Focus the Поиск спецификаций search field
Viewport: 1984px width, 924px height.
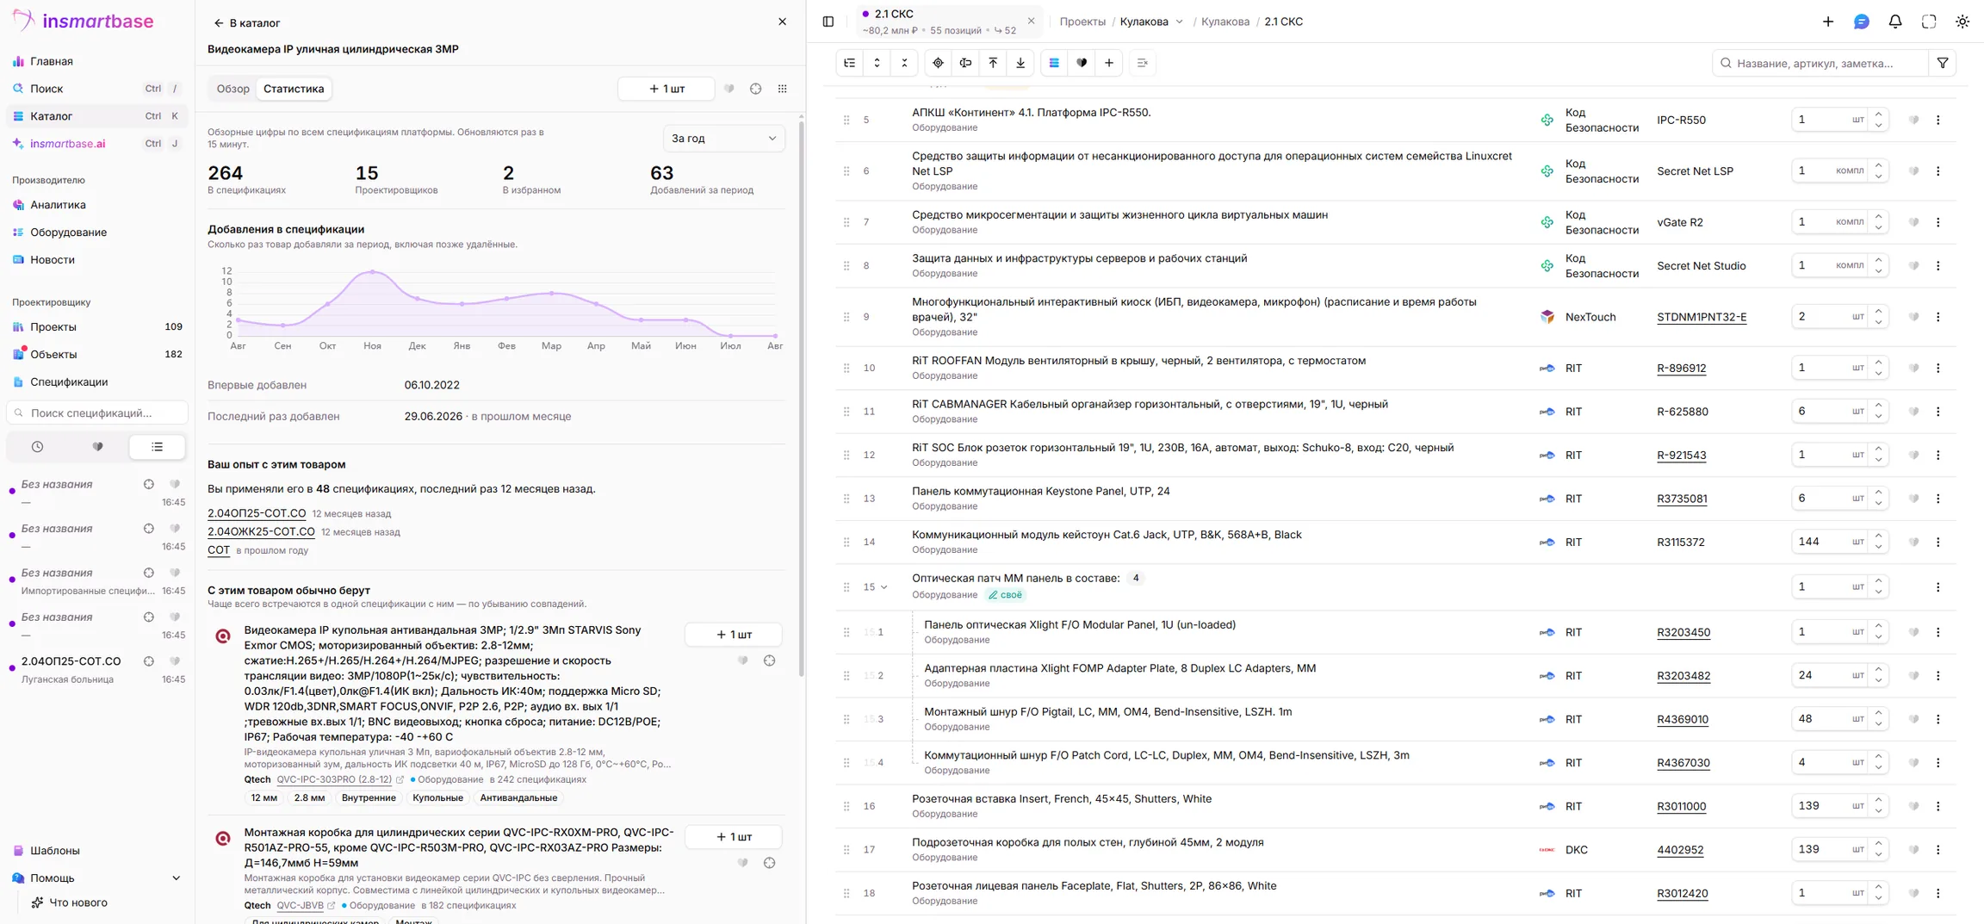tap(97, 413)
